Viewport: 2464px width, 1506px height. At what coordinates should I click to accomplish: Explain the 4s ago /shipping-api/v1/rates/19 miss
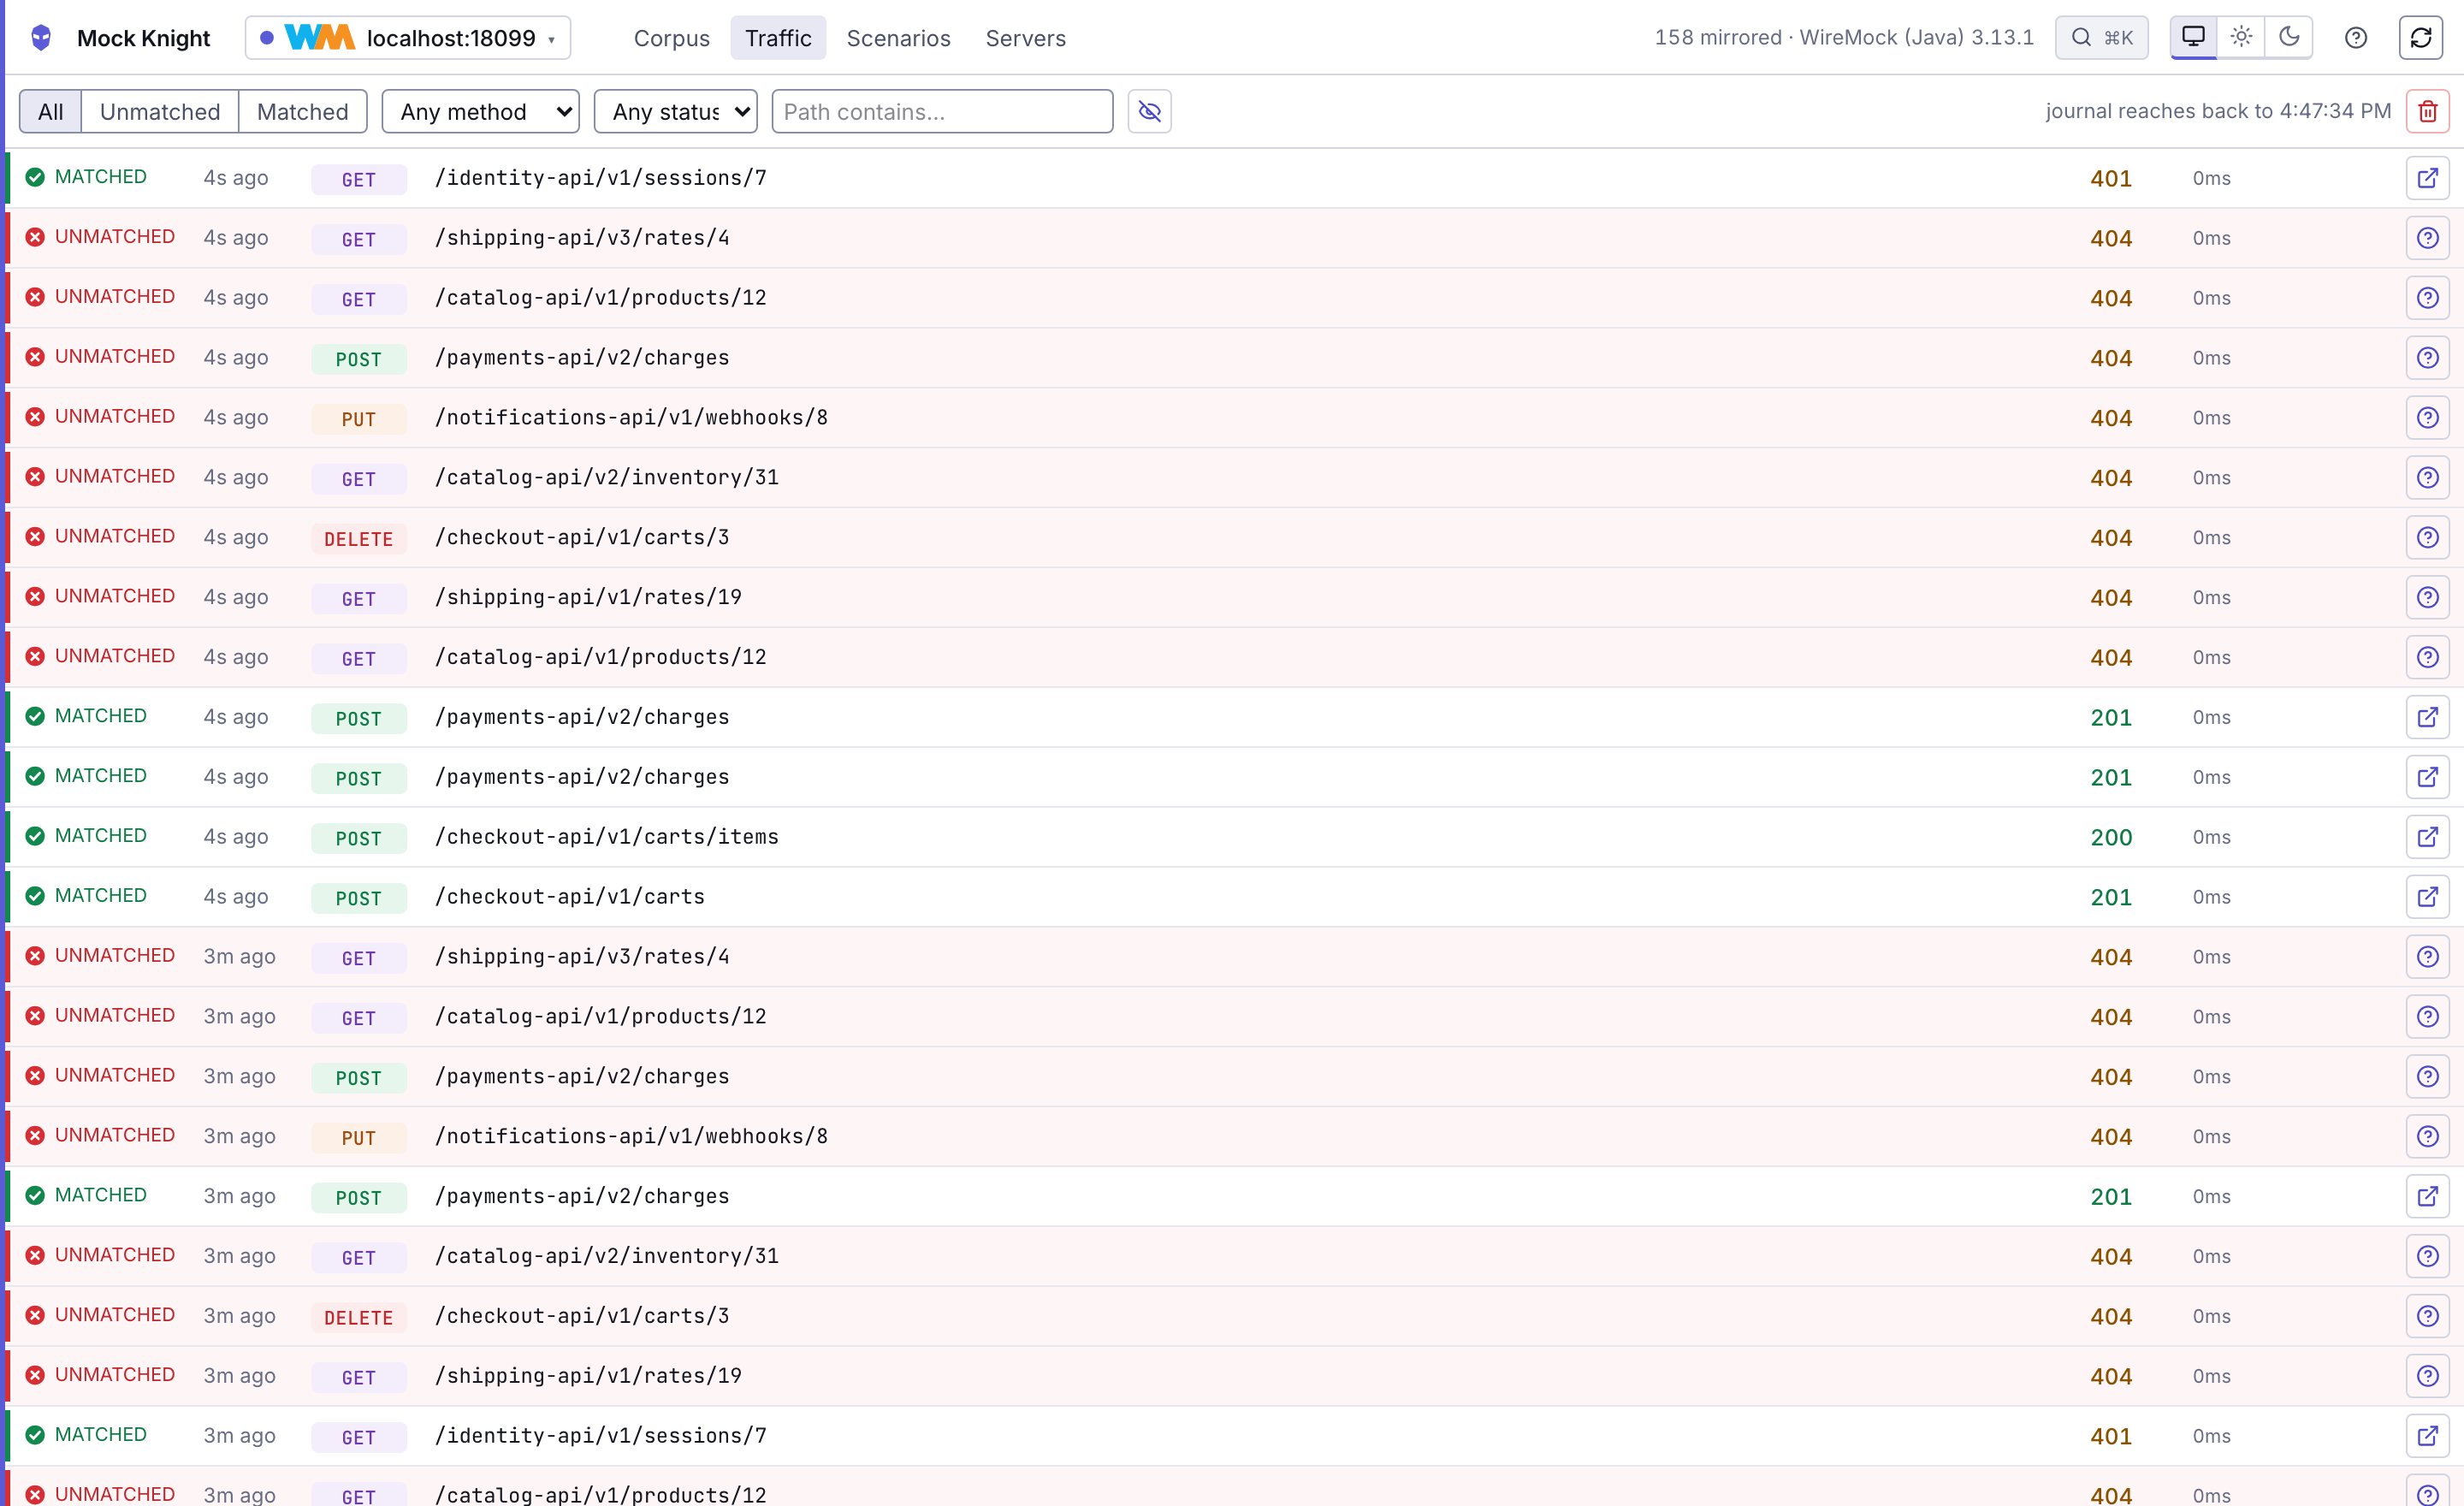click(2428, 598)
